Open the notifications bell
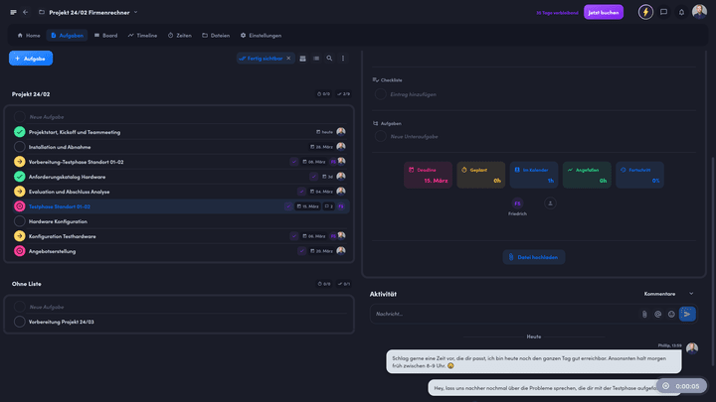Image resolution: width=716 pixels, height=402 pixels. (681, 12)
